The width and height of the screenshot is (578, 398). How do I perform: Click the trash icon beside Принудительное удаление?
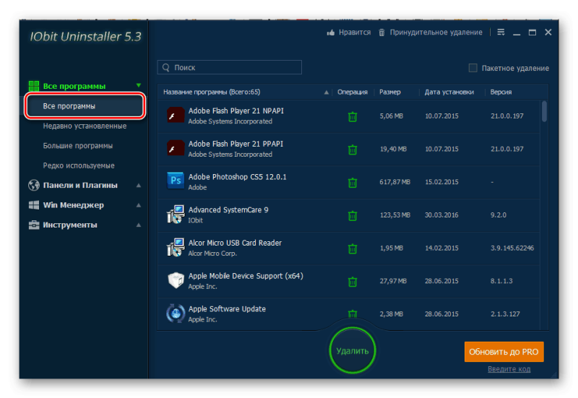pos(382,33)
